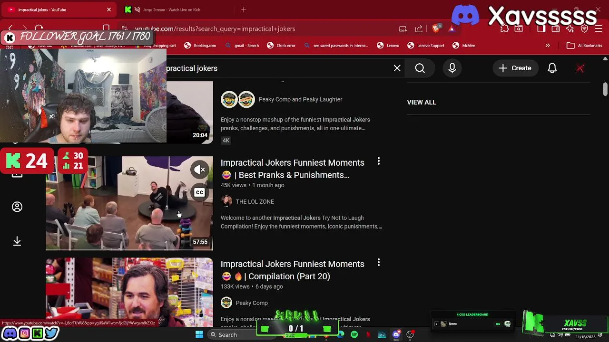Open Peaky Comp and Peaky Laughter channels link
This screenshot has height=342, width=609.
coord(300,99)
